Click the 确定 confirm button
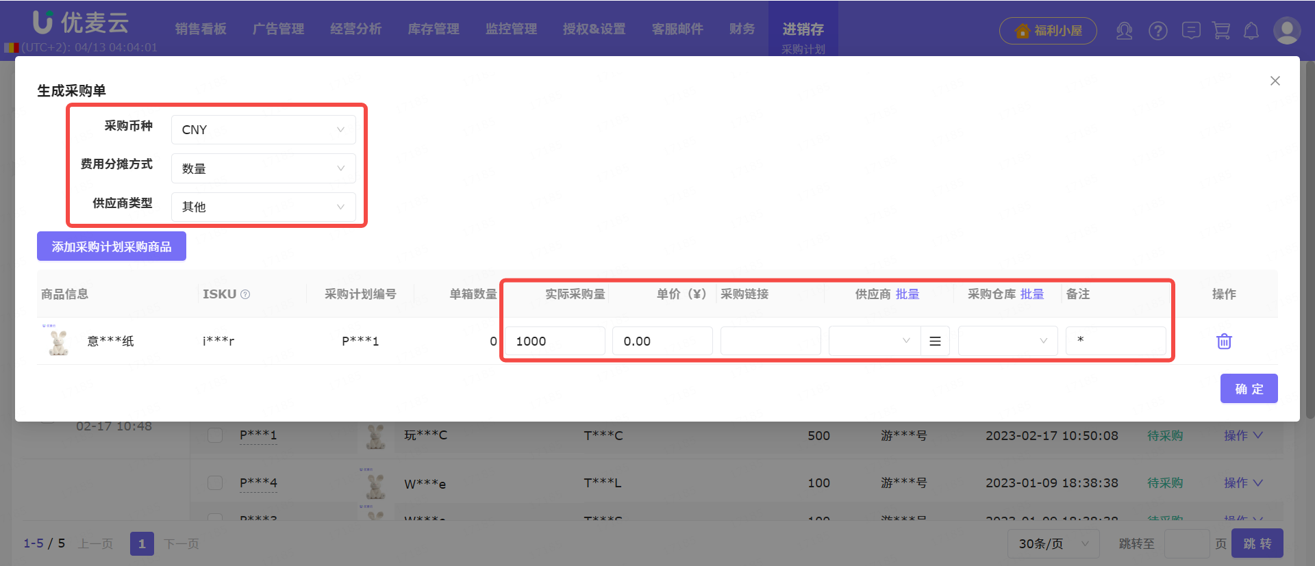Viewport: 1315px width, 566px height. (1248, 389)
